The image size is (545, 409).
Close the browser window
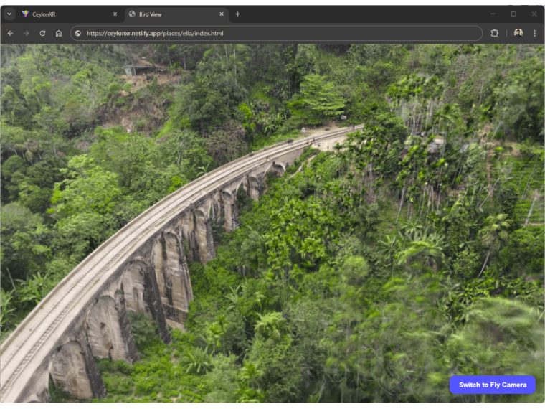534,14
